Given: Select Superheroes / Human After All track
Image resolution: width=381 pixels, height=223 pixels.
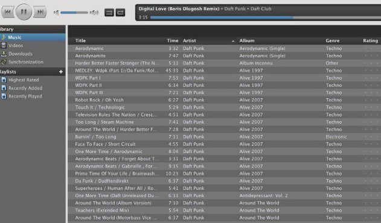Looking at the screenshot, I should click(225, 188).
